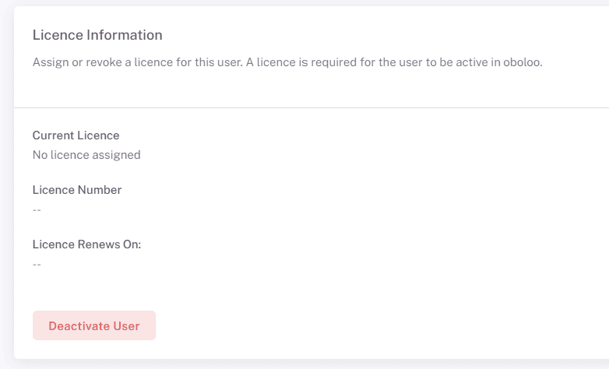Click the "No licence assigned" text
609x369 pixels.
86,155
